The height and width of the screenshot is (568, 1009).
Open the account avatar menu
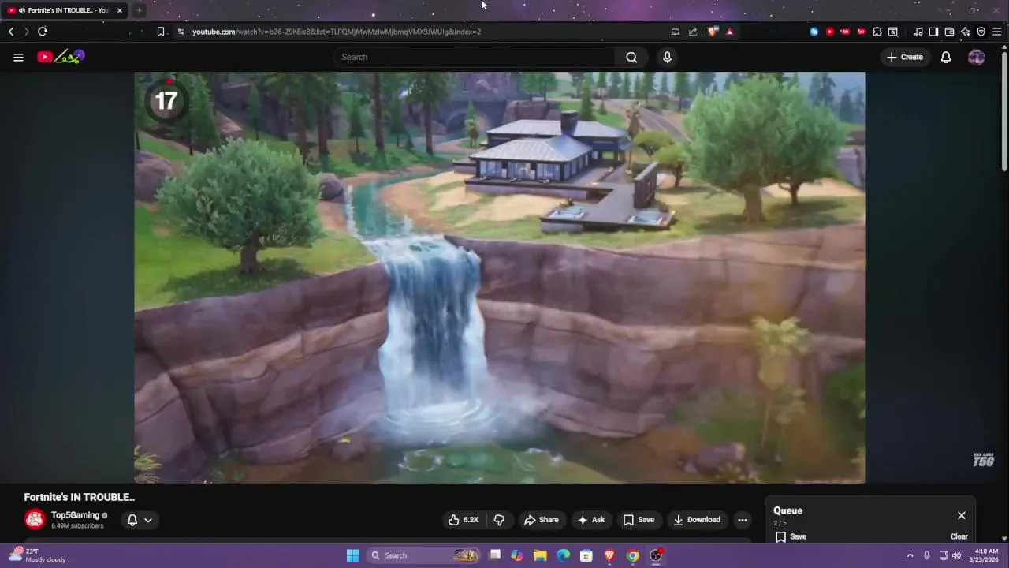pyautogui.click(x=976, y=57)
